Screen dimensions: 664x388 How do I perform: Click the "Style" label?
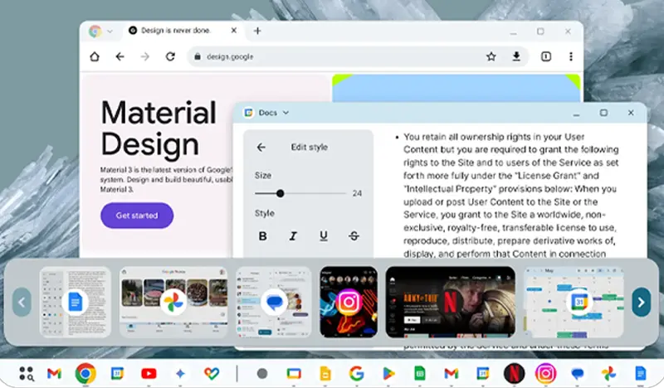(265, 213)
